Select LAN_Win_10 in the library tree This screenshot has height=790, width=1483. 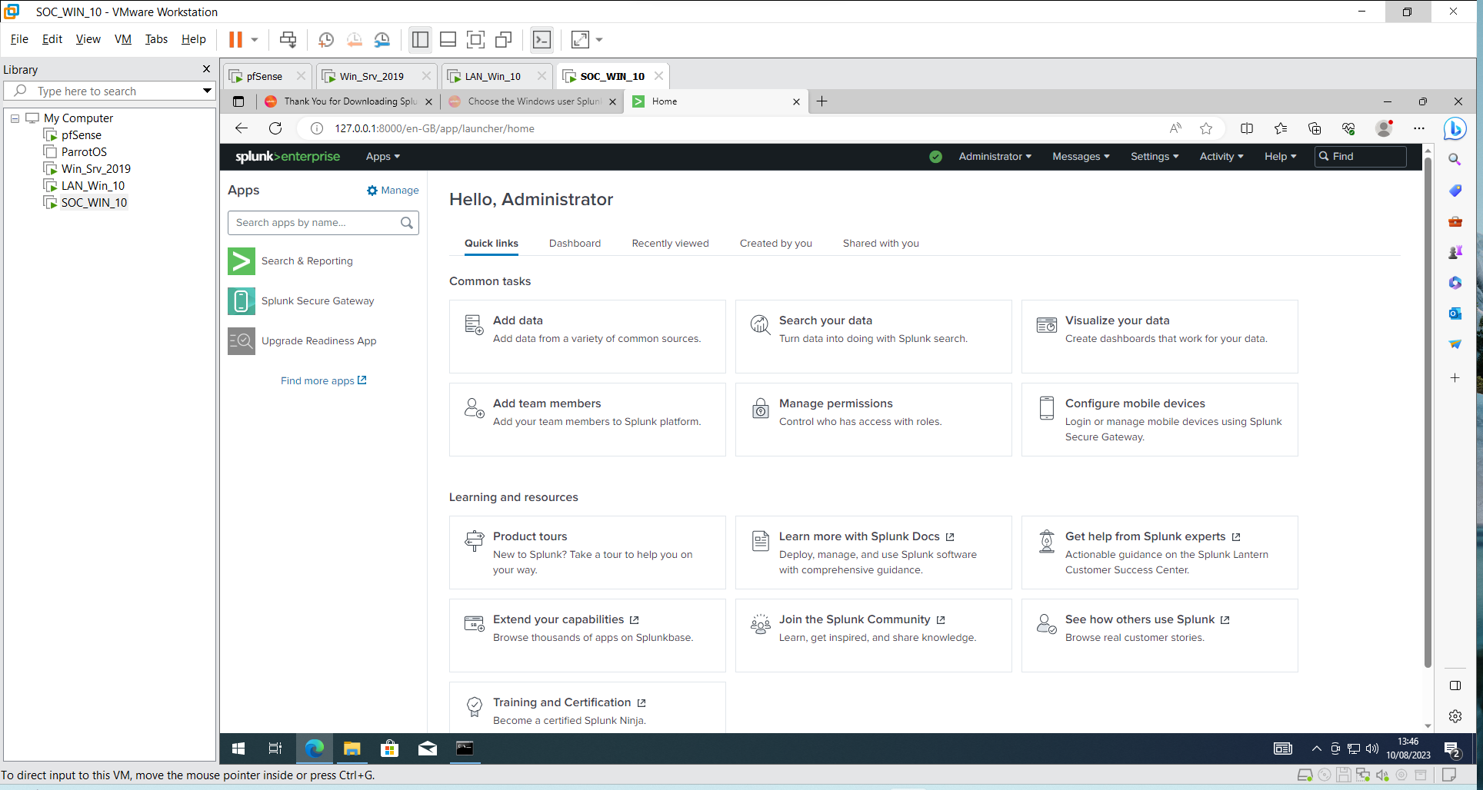tap(93, 186)
